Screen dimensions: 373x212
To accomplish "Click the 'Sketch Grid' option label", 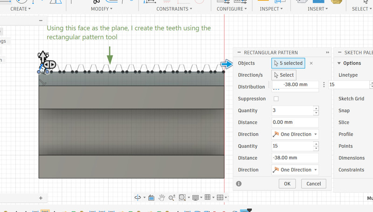I will [352, 99].
